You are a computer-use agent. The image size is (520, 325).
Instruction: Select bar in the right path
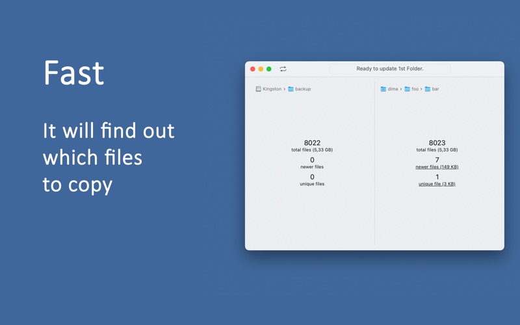click(x=435, y=89)
